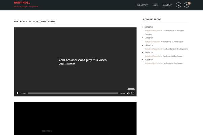The width and height of the screenshot is (203, 135).
Task: Click the 00:00 elapsed time label
Action: click(23, 93)
